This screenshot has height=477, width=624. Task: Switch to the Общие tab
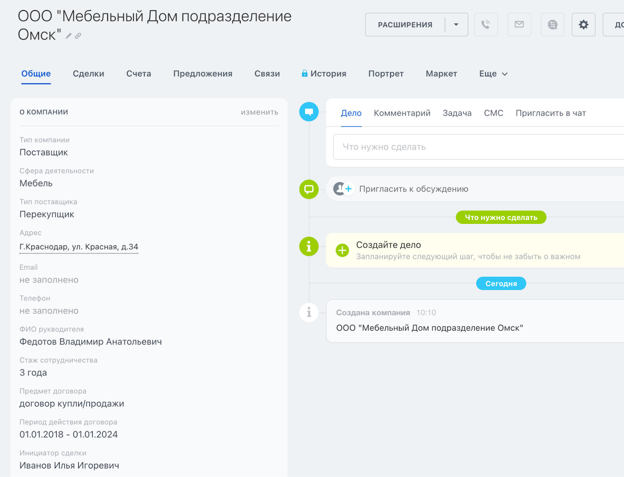36,74
